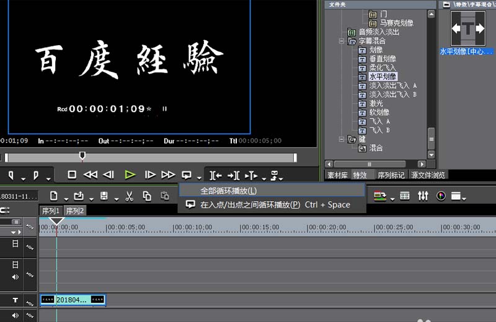Select the 混合 item under 键
The width and height of the screenshot is (496, 322).
click(376, 147)
